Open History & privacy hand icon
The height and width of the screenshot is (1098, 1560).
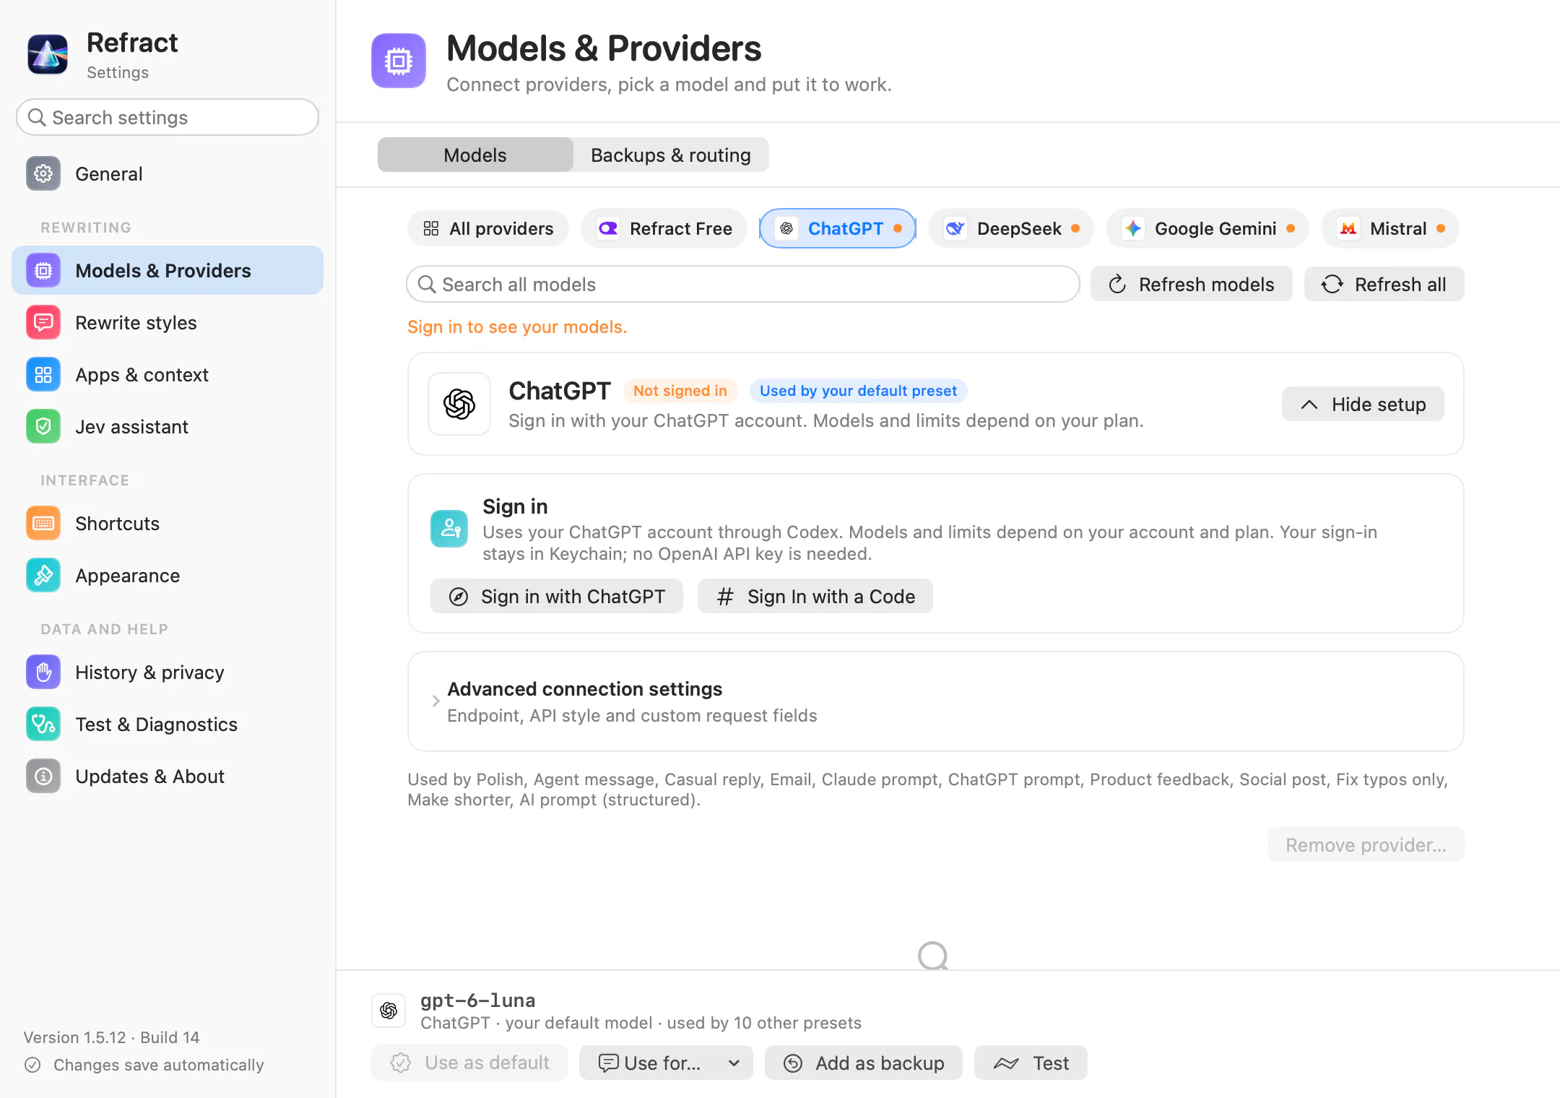(43, 673)
